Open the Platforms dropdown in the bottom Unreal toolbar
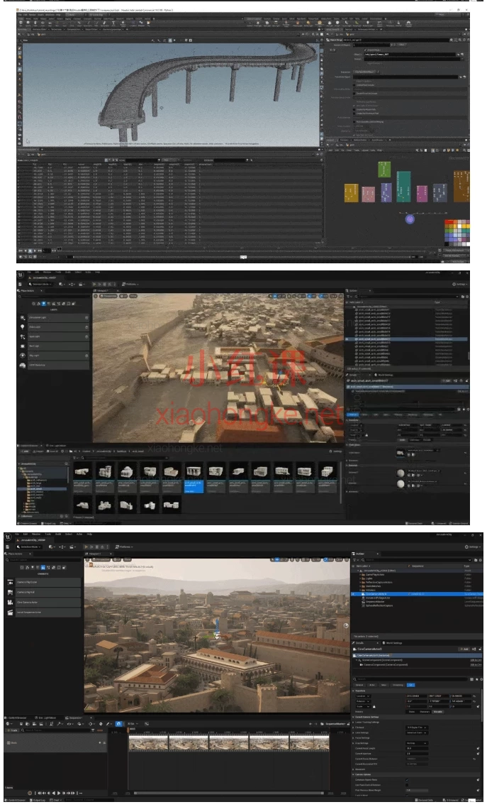 coord(125,547)
